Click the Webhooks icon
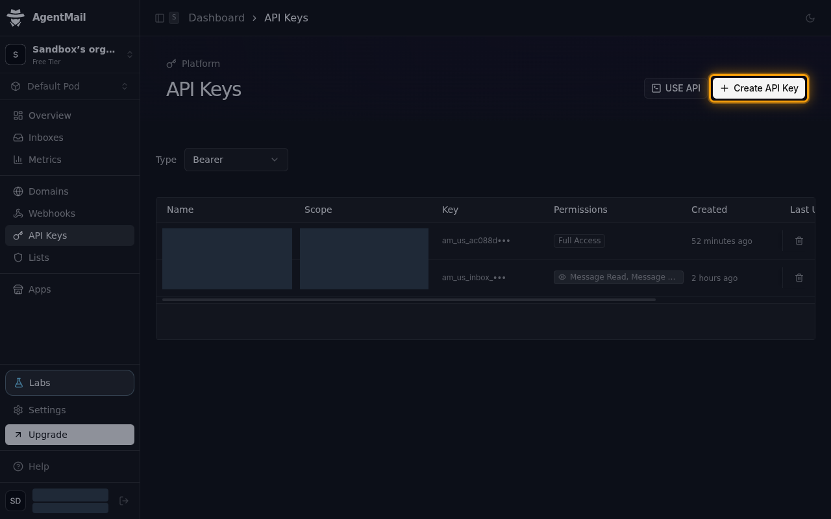Screen dimensions: 831x519 coord(18,213)
